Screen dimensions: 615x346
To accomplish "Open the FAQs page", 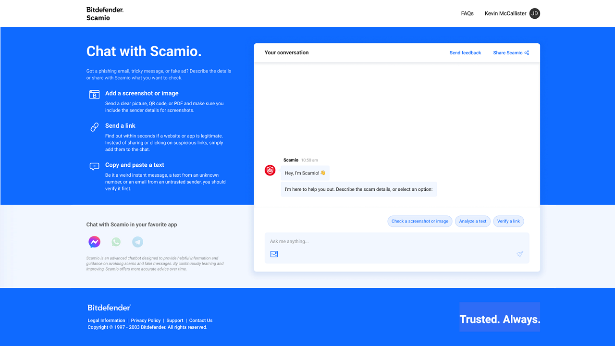I will (467, 13).
